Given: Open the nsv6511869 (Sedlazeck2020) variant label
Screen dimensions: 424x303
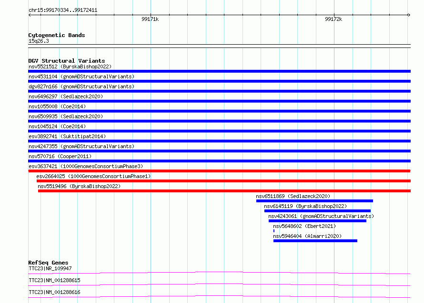Looking at the screenshot, I should point(293,196).
